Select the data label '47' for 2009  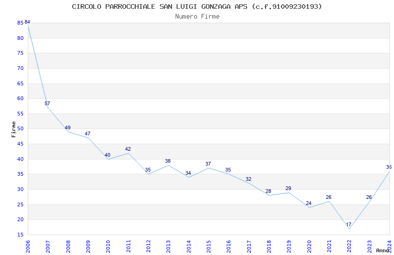click(x=88, y=134)
